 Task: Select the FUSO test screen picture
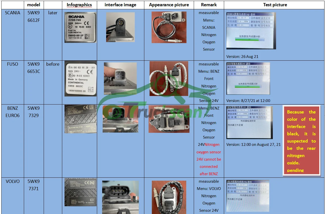(x=248, y=78)
